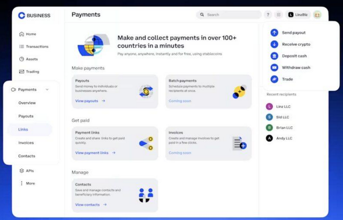
Task: Click inside the Search field
Action: coord(229,14)
